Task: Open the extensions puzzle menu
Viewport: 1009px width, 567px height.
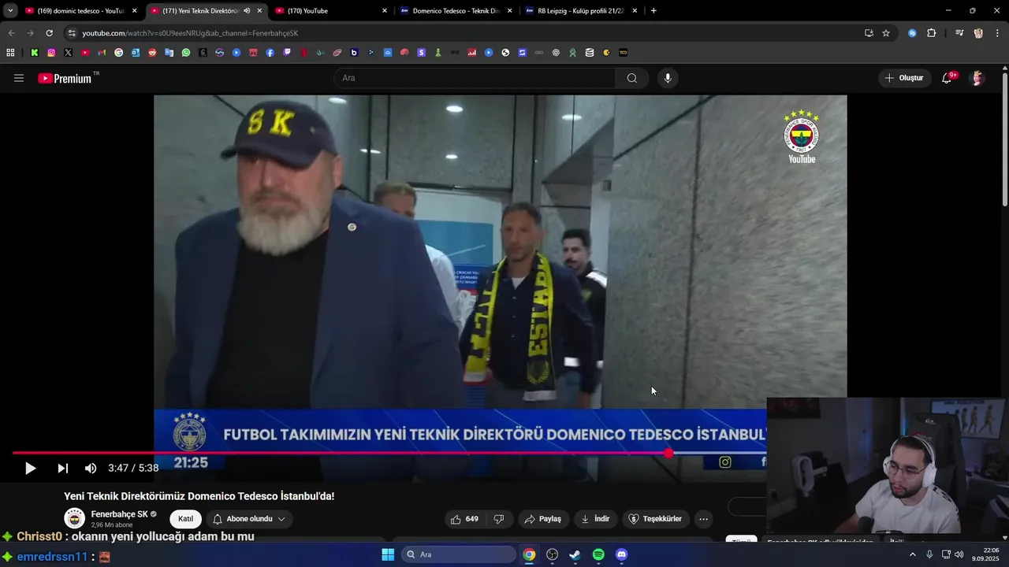Action: 931,33
